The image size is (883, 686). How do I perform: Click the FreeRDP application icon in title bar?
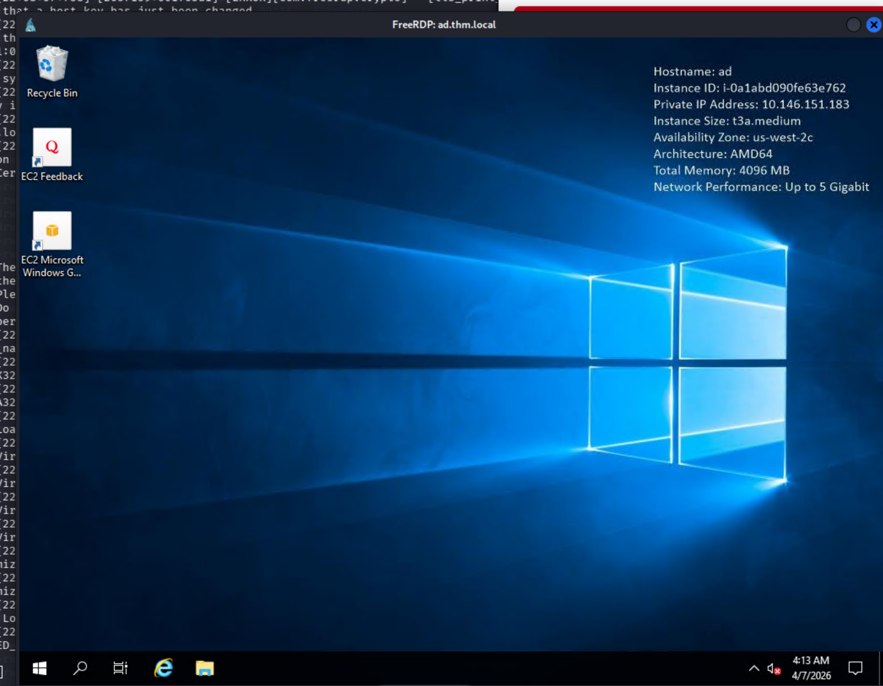[x=31, y=25]
